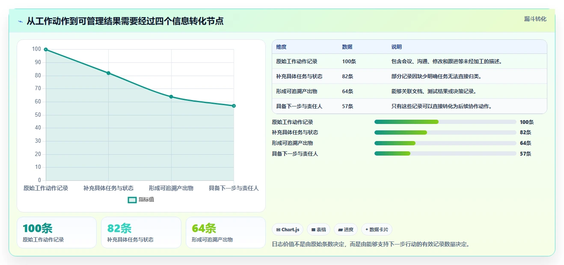564x265 pixels.
Task: Click the progress bar for 补充具体任务与状态
Action: 445,132
